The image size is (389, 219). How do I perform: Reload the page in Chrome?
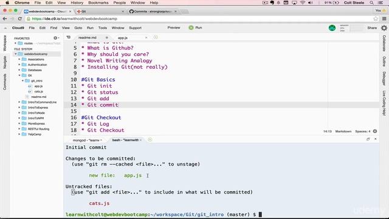coord(20,19)
